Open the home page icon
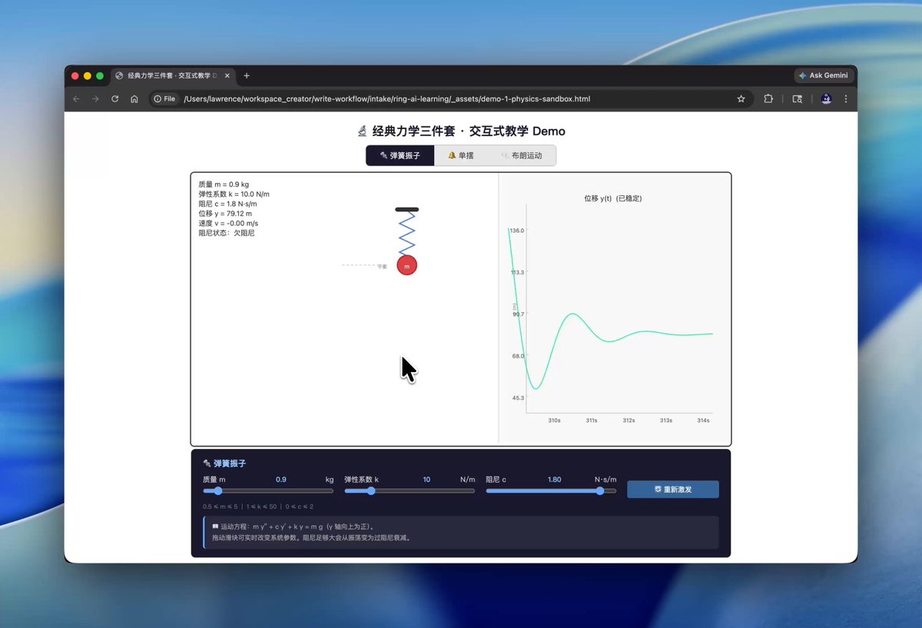Screen dimensions: 922x628 (134, 99)
